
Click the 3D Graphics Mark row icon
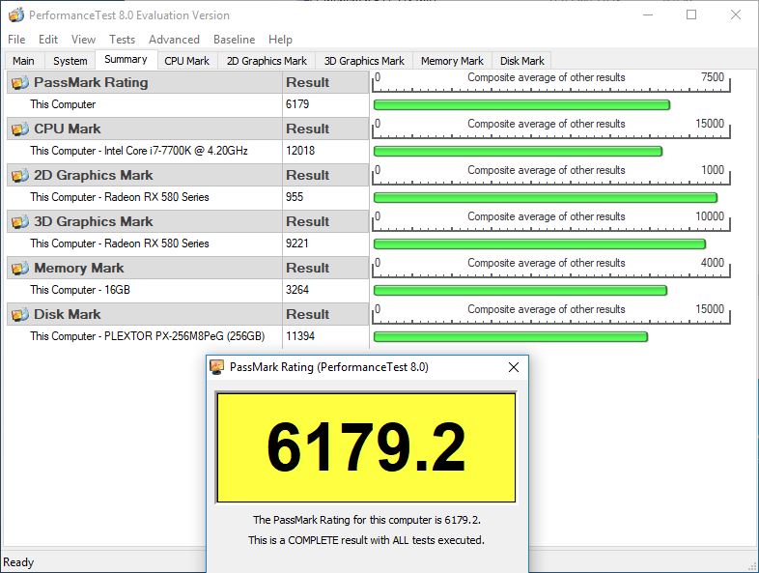pos(19,222)
